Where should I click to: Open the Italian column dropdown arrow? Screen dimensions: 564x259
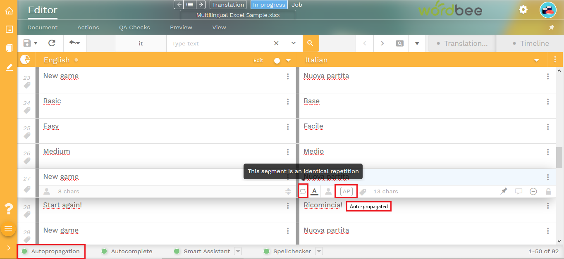click(536, 60)
